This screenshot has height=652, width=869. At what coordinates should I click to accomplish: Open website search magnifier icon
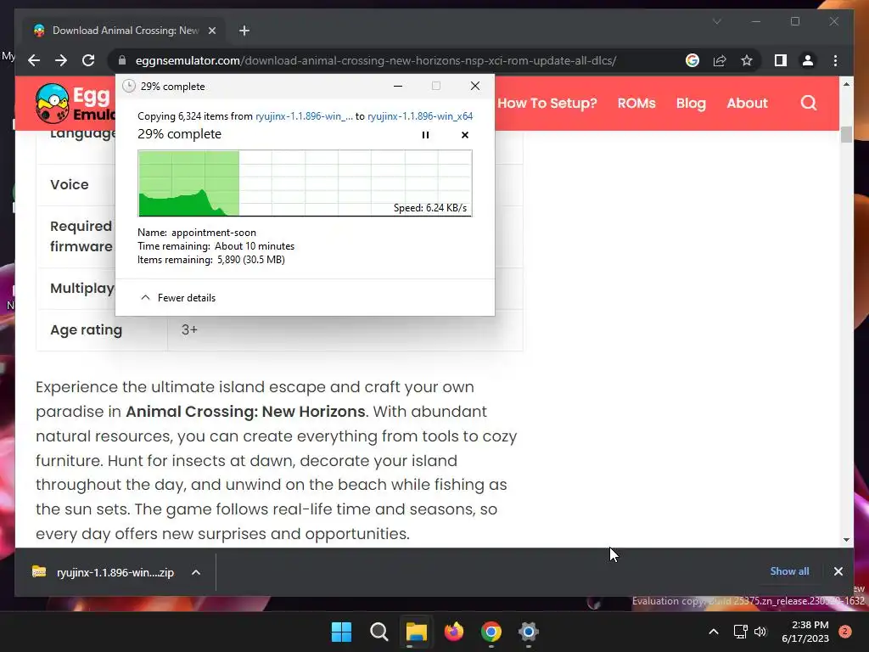coord(809,103)
